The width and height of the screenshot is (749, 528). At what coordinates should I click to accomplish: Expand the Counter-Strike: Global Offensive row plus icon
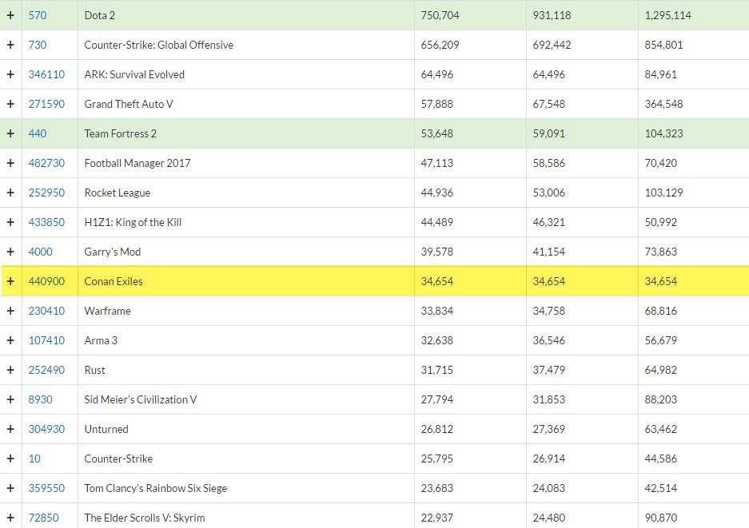(10, 45)
